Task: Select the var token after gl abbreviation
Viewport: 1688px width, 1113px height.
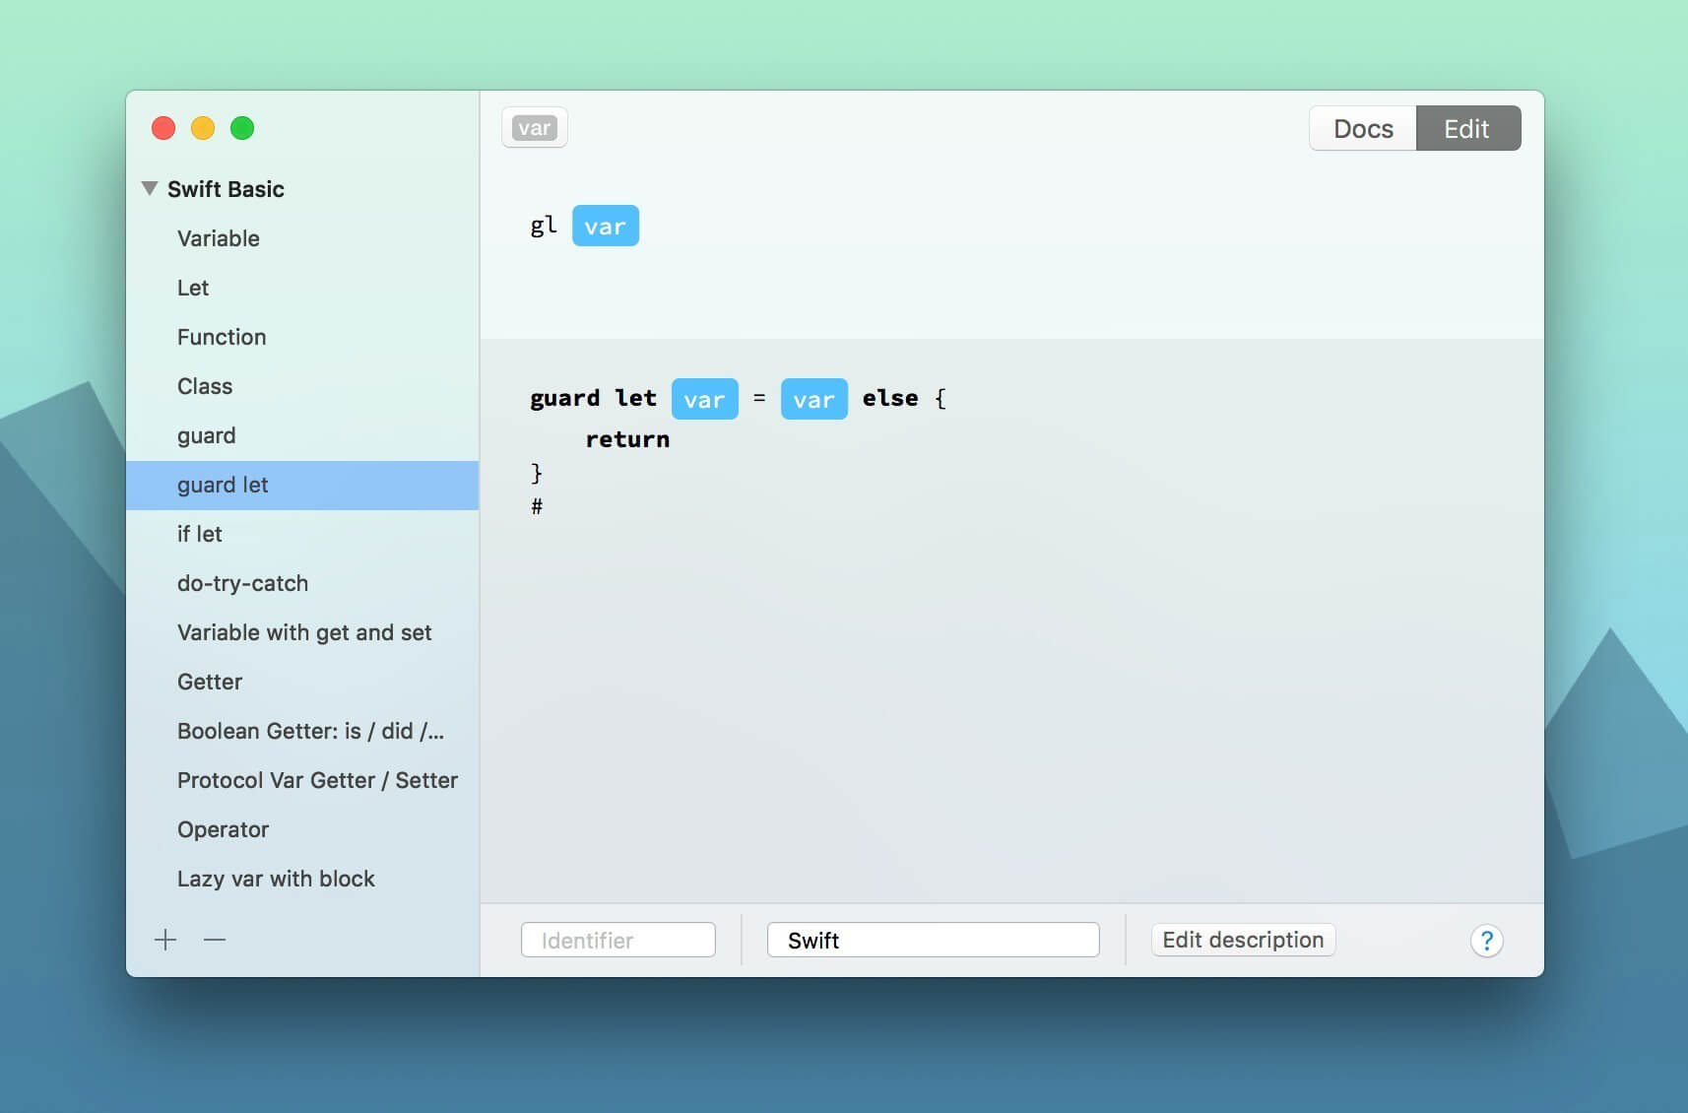Action: pos(605,227)
